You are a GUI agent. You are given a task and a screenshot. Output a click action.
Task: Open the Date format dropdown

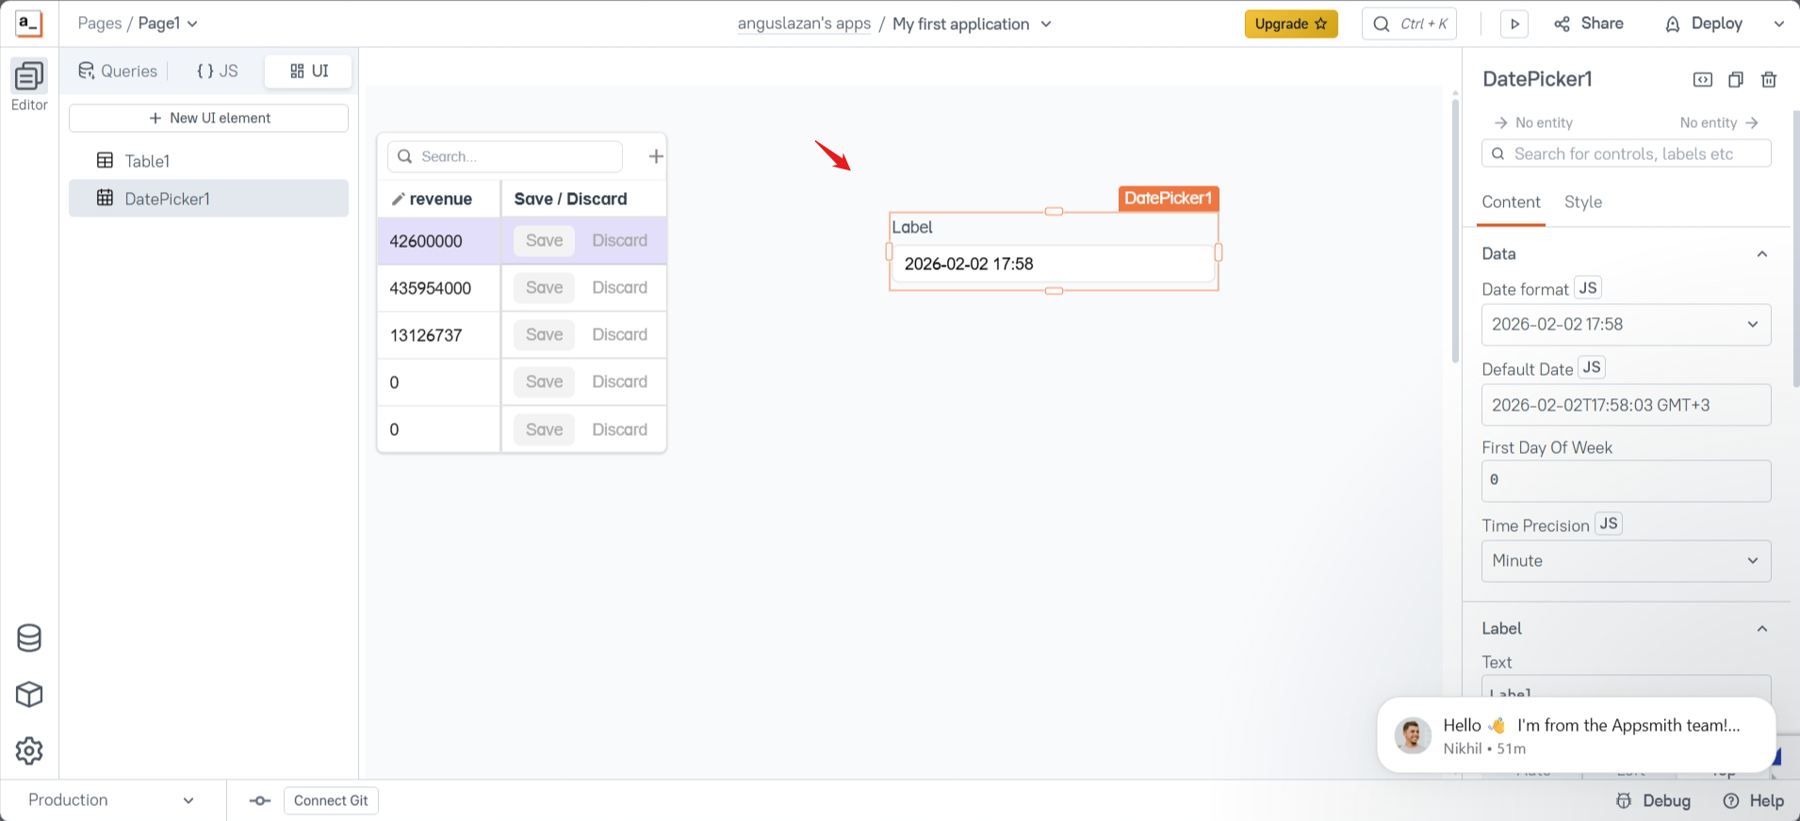(x=1626, y=325)
